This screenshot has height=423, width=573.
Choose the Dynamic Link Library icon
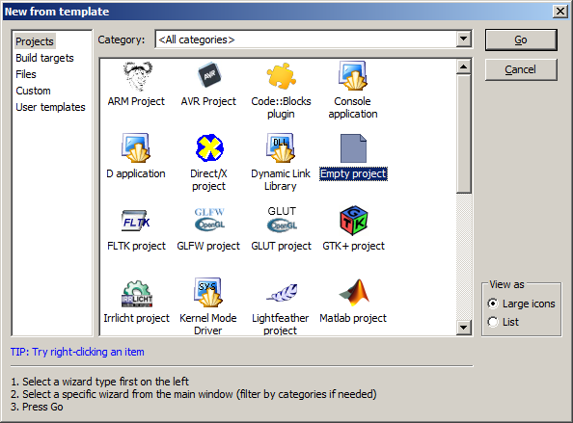[281, 147]
